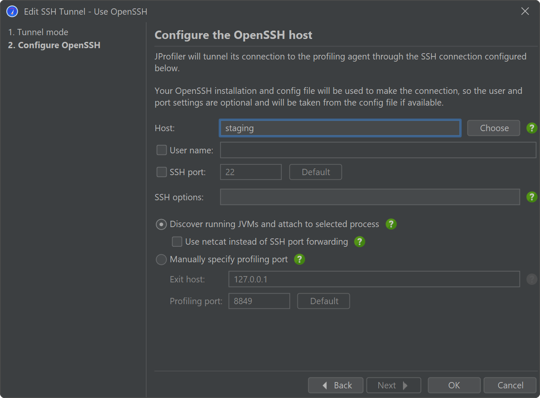
Task: Click the JProfiler icon in title bar
Action: pyautogui.click(x=12, y=11)
